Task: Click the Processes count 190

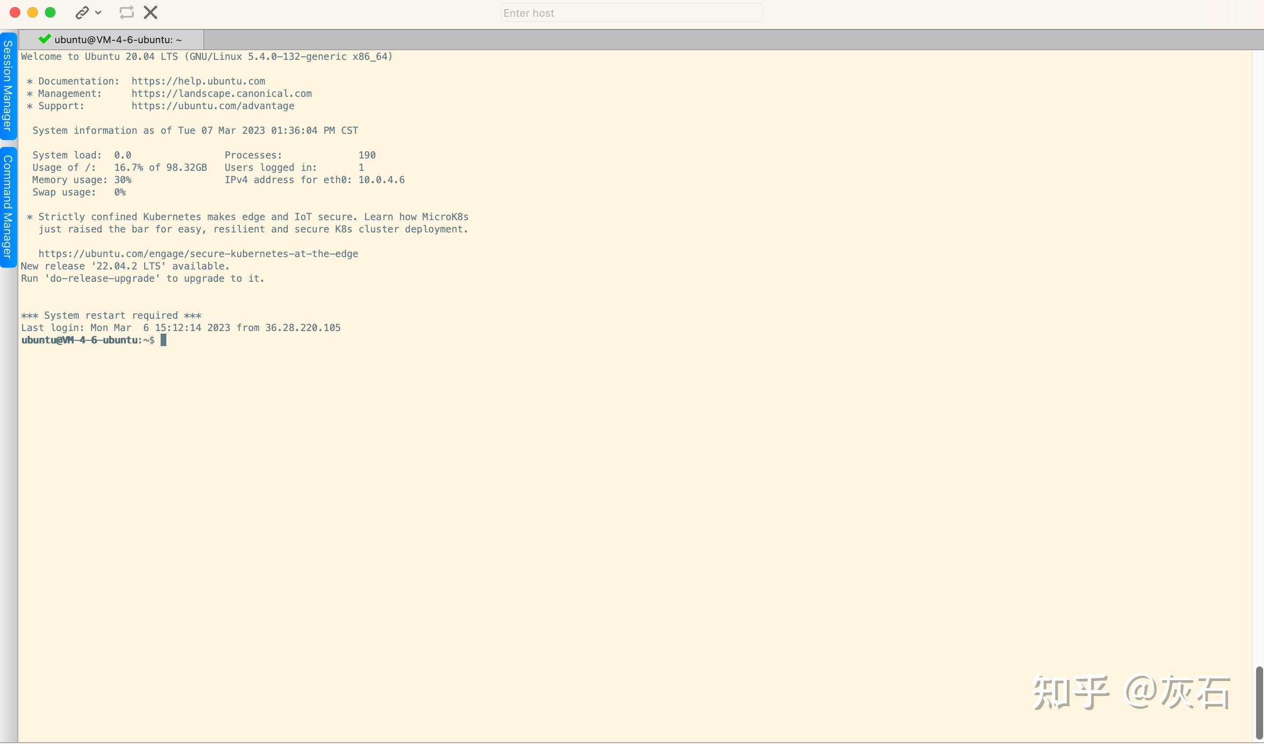Action: 367,155
